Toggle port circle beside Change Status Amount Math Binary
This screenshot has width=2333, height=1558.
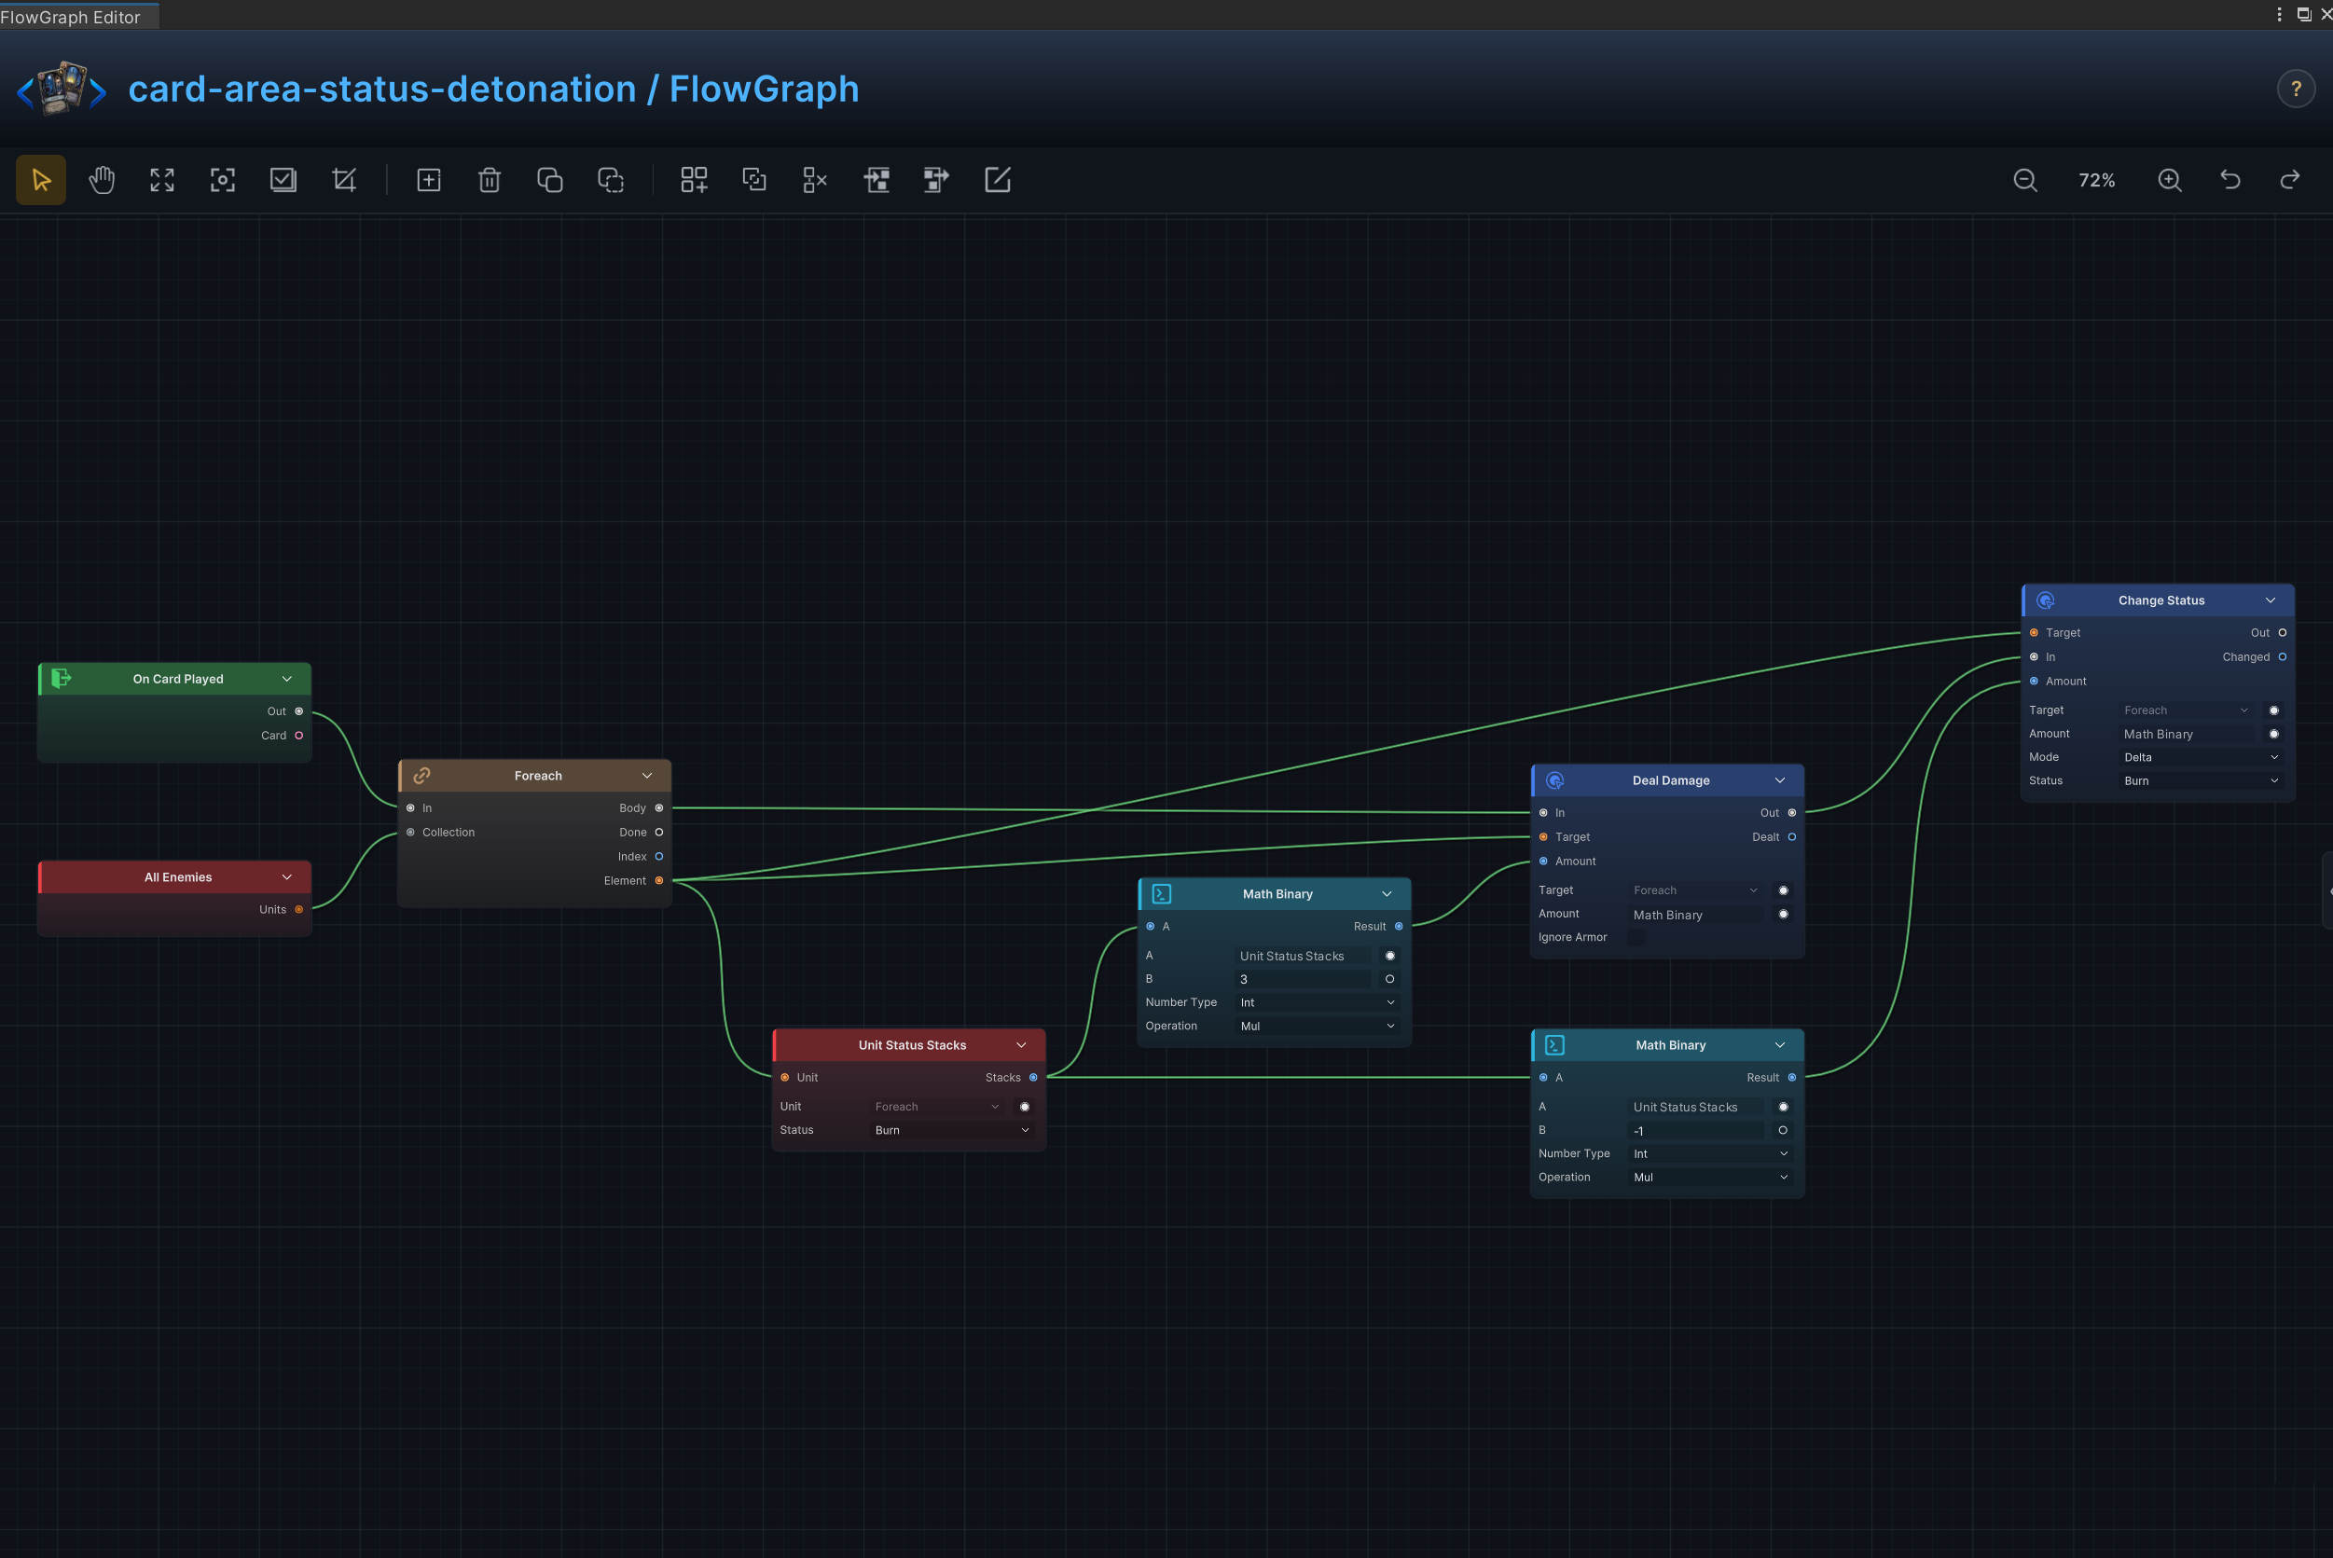pyautogui.click(x=2273, y=733)
